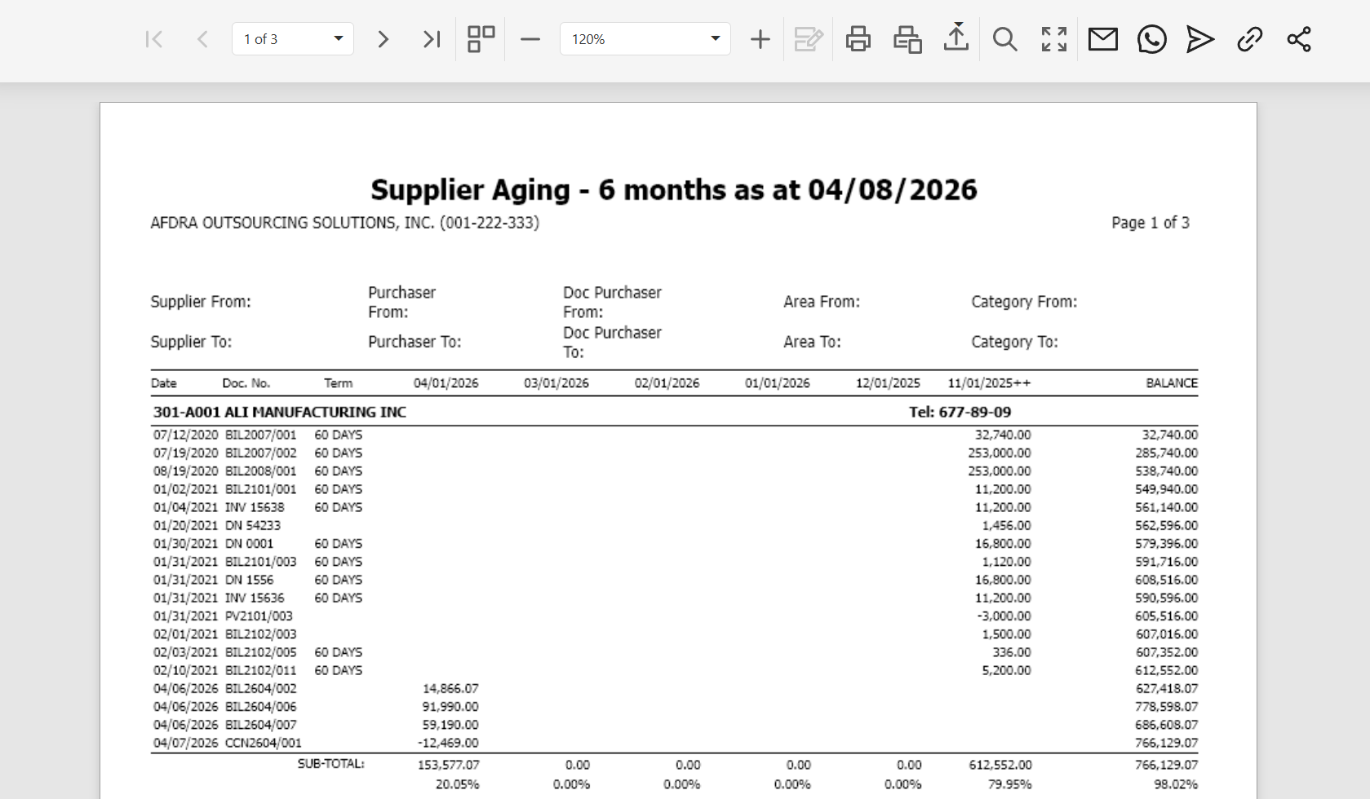1370x799 pixels.
Task: Click the 'Purchaser To:' label
Action: [x=415, y=342]
